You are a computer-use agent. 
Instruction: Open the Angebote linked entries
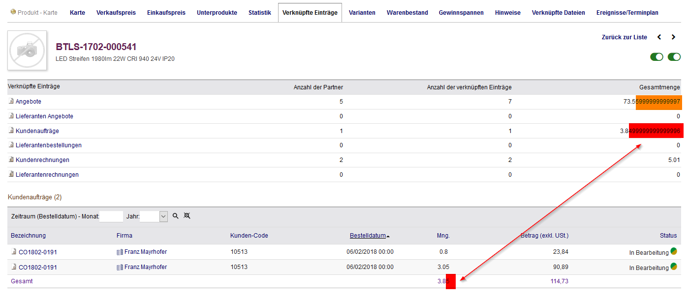29,102
